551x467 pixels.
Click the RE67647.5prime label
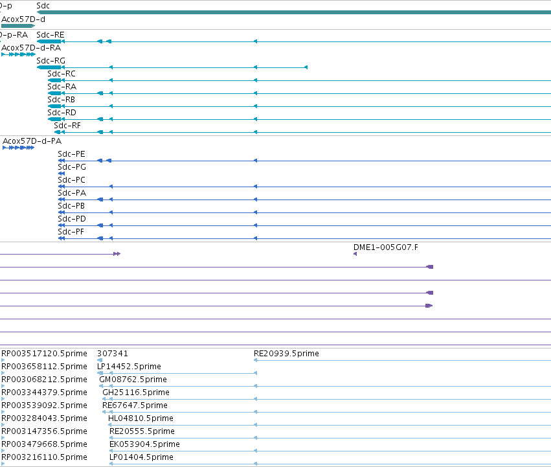pos(135,405)
